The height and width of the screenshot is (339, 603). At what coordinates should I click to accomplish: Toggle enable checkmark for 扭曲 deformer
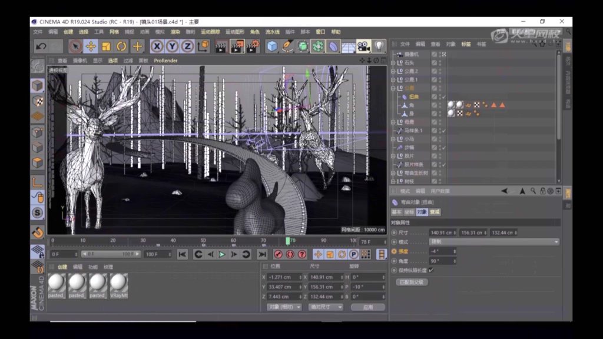[443, 97]
